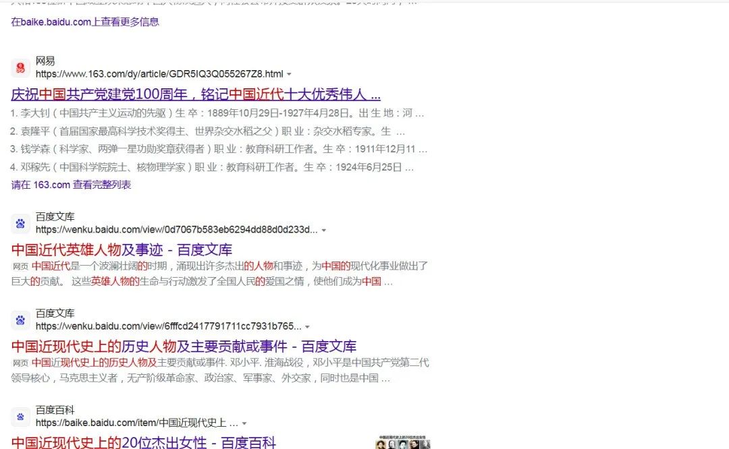
Task: Click list entry 4. 邓稼先（中国科学院院士、核物理学家）
Action: (211, 167)
